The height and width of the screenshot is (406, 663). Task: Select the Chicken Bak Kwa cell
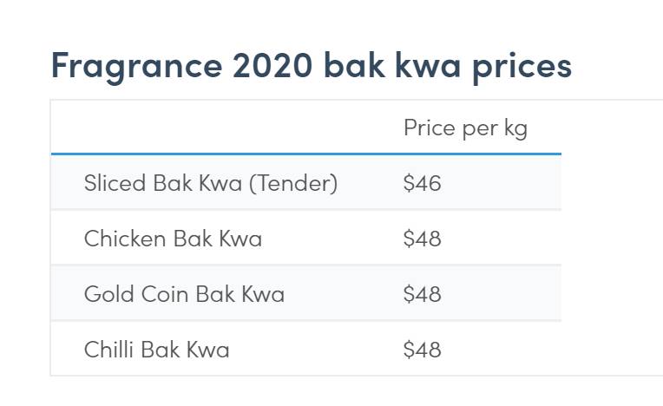coord(173,239)
